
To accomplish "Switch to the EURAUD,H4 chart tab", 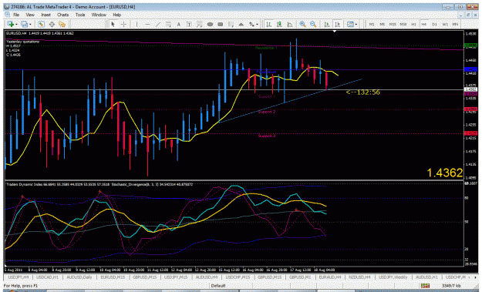I will click(x=330, y=277).
